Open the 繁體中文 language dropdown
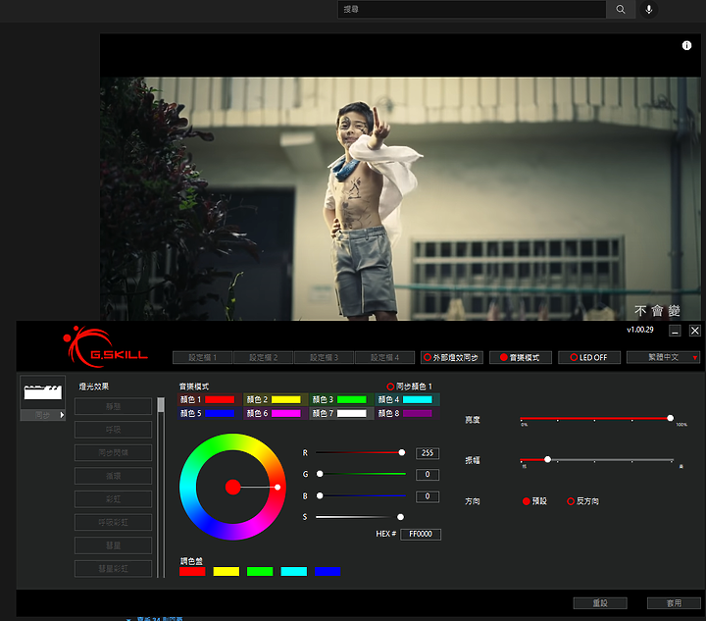Screen dimensions: 706x621 (663, 357)
